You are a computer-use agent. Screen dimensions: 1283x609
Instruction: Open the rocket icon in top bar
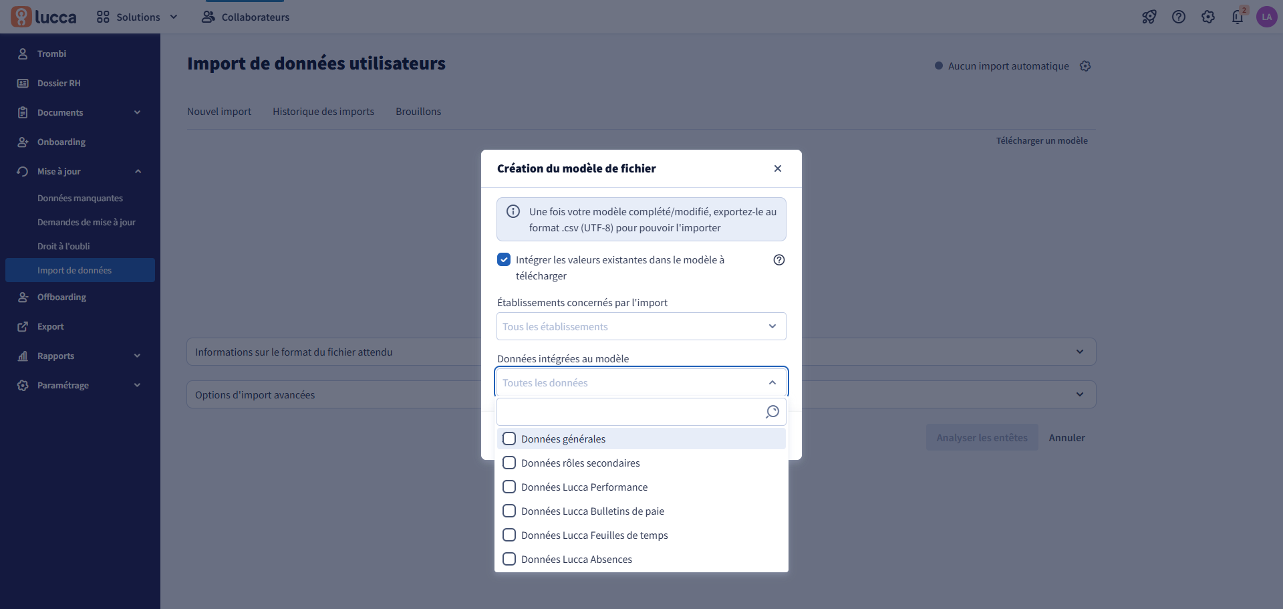pyautogui.click(x=1149, y=17)
